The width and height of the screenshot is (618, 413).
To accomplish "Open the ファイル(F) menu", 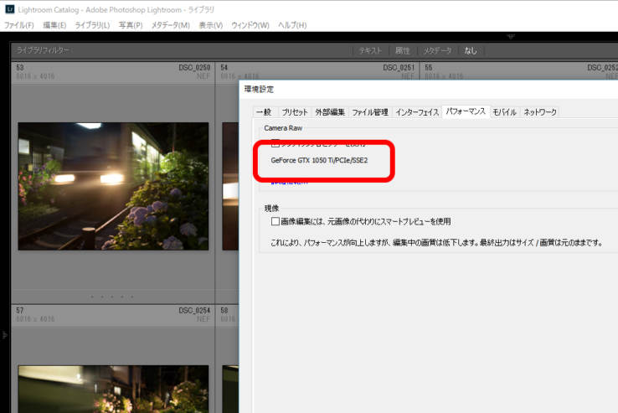I will point(19,25).
